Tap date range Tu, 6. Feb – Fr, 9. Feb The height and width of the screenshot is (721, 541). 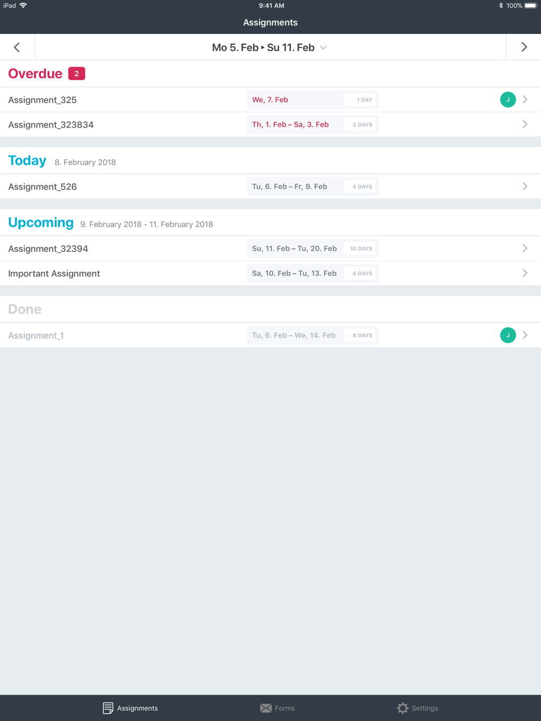click(289, 186)
